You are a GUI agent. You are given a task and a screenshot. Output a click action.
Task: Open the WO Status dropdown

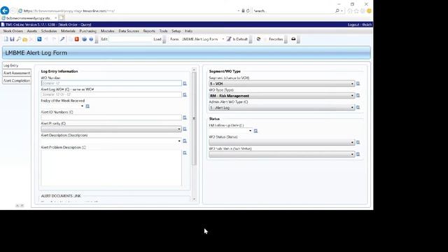point(281,142)
